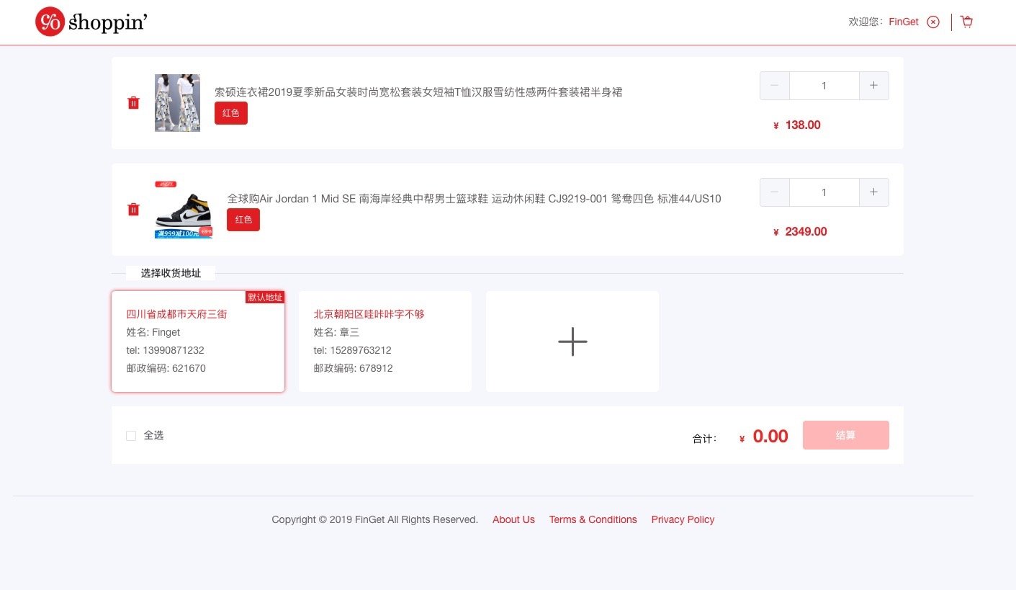Click the sneaker quantity input field

tap(824, 192)
